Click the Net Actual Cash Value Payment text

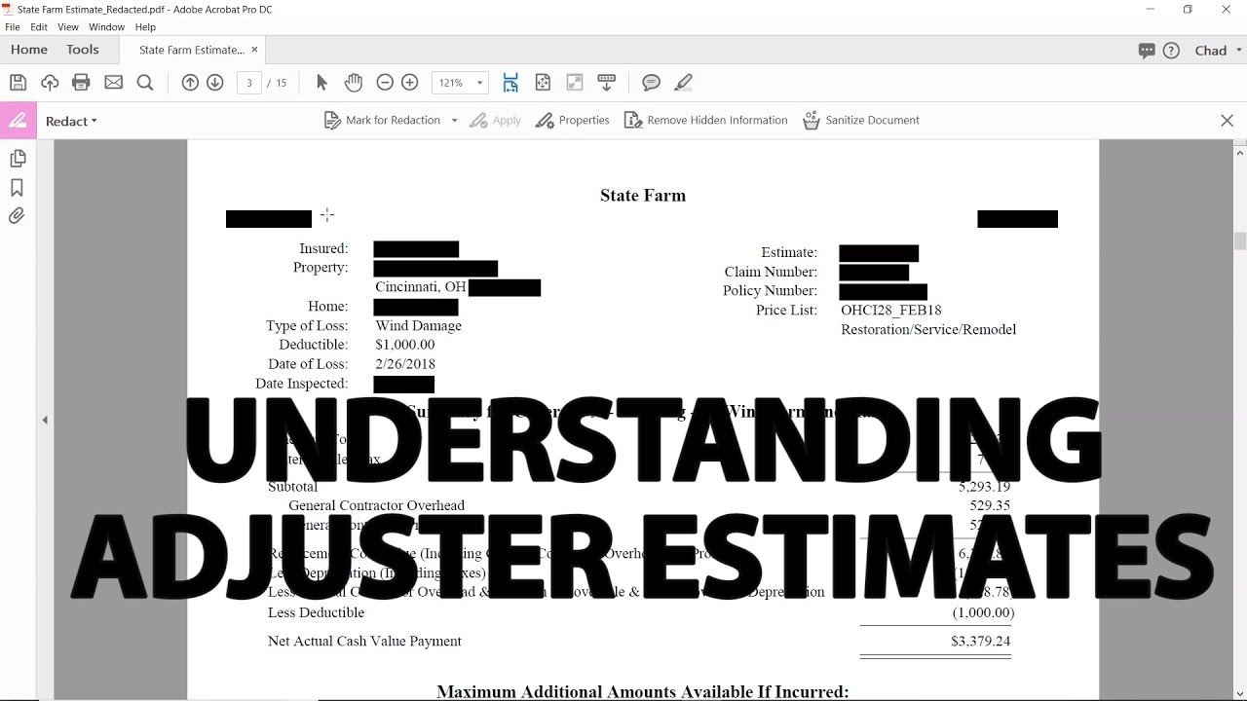point(364,642)
